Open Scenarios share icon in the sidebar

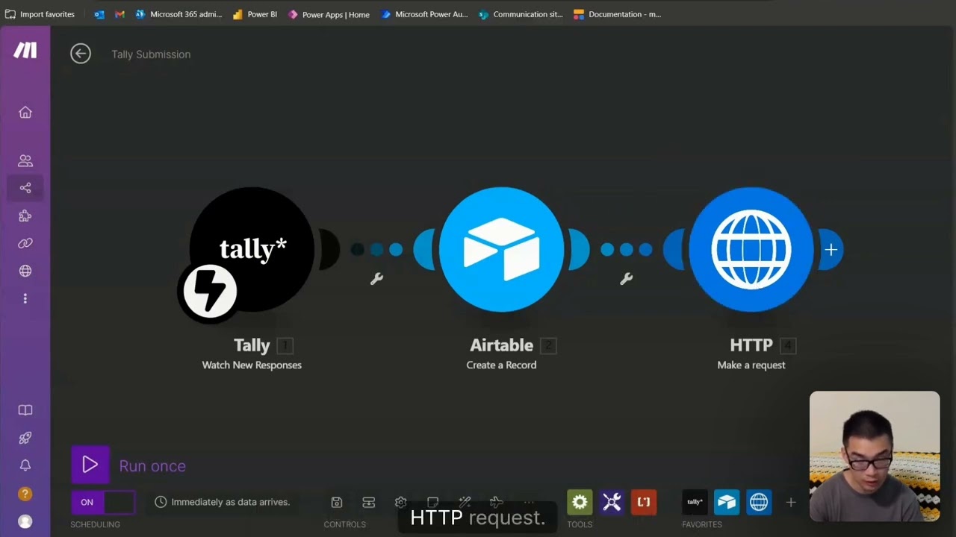point(25,188)
